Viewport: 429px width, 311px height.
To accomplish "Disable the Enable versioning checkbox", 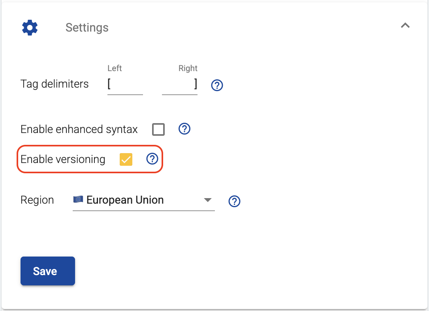I will click(126, 159).
